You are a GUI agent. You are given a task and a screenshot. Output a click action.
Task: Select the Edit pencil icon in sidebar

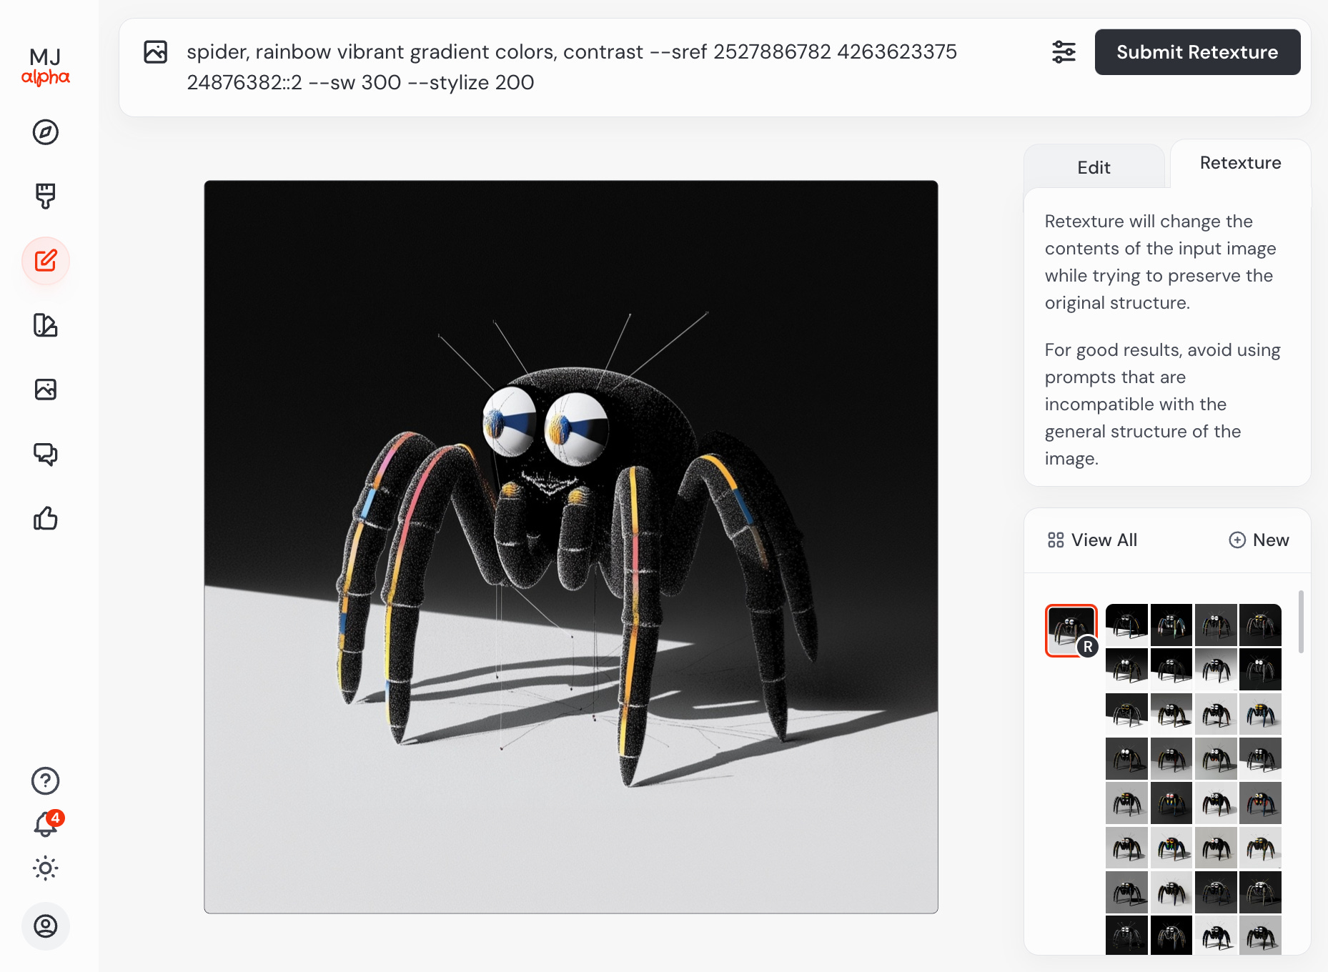(46, 261)
